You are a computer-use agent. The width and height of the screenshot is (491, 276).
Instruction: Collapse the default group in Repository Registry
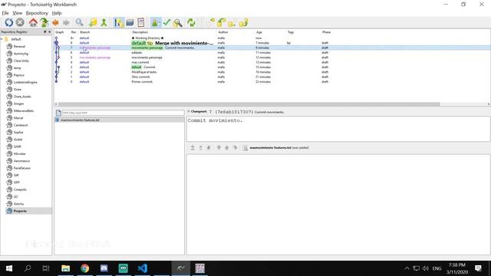pos(2,39)
